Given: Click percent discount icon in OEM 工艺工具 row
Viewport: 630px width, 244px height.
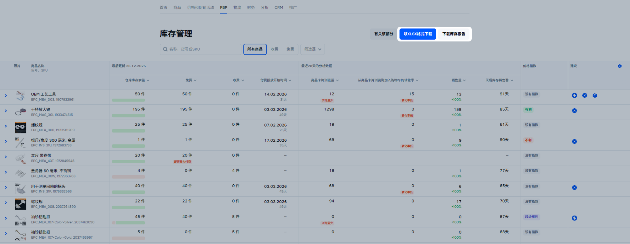Looking at the screenshot, I should (x=584, y=95).
